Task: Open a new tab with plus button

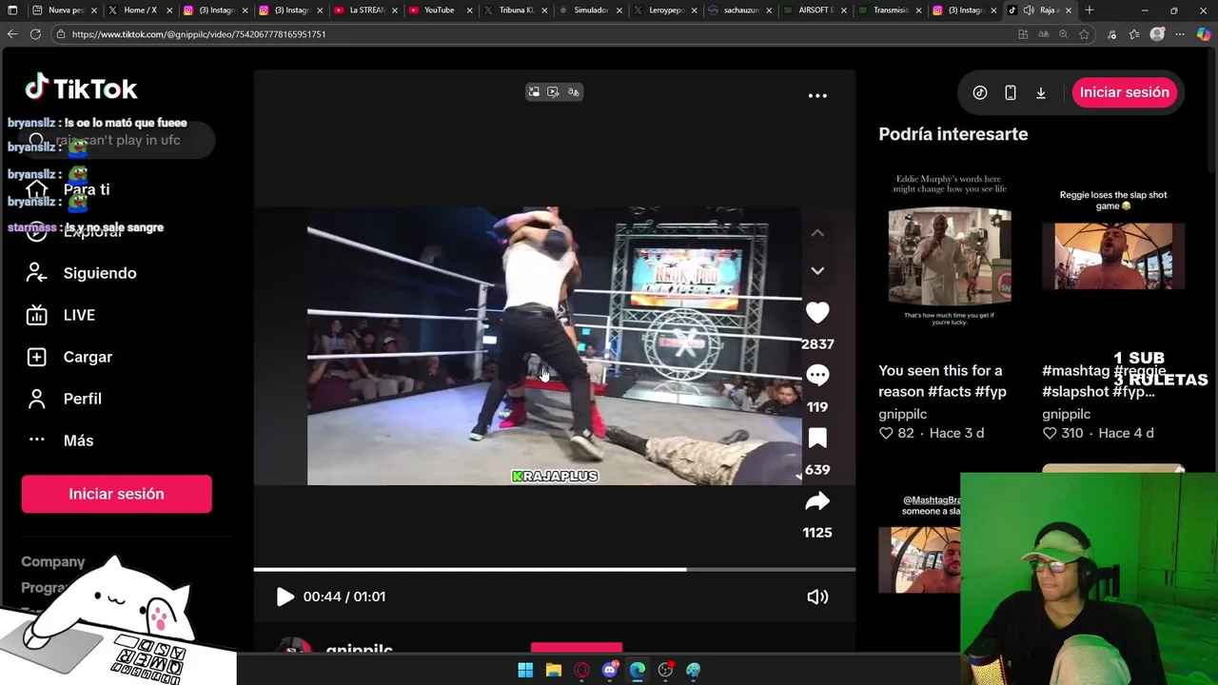Action: coord(1090,10)
